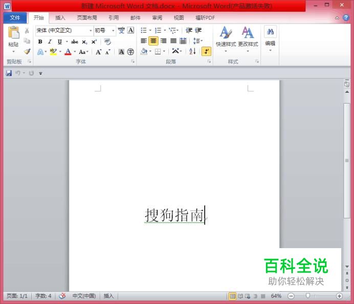Click Decrease Indent icon
Image resolution: width=354 pixels, height=304 pixels.
pos(189,30)
